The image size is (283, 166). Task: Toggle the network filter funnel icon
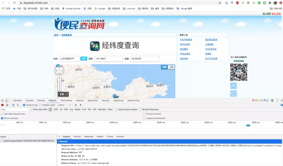13,105
